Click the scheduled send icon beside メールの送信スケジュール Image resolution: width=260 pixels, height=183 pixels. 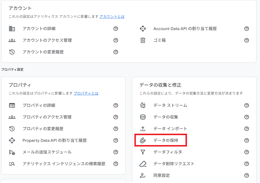pyautogui.click(x=12, y=152)
